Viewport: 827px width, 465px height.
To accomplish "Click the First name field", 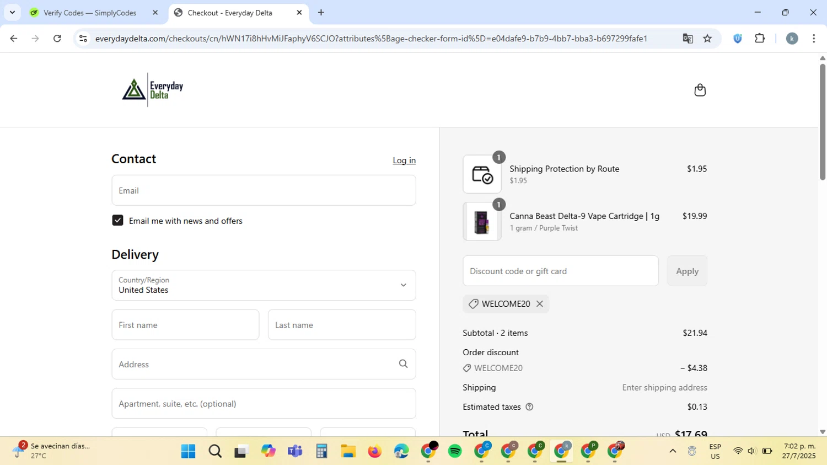I will (185, 325).
